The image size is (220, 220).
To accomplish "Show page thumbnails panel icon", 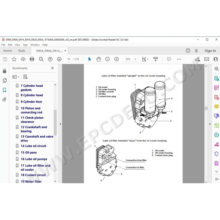I will click(x=5, y=80).
